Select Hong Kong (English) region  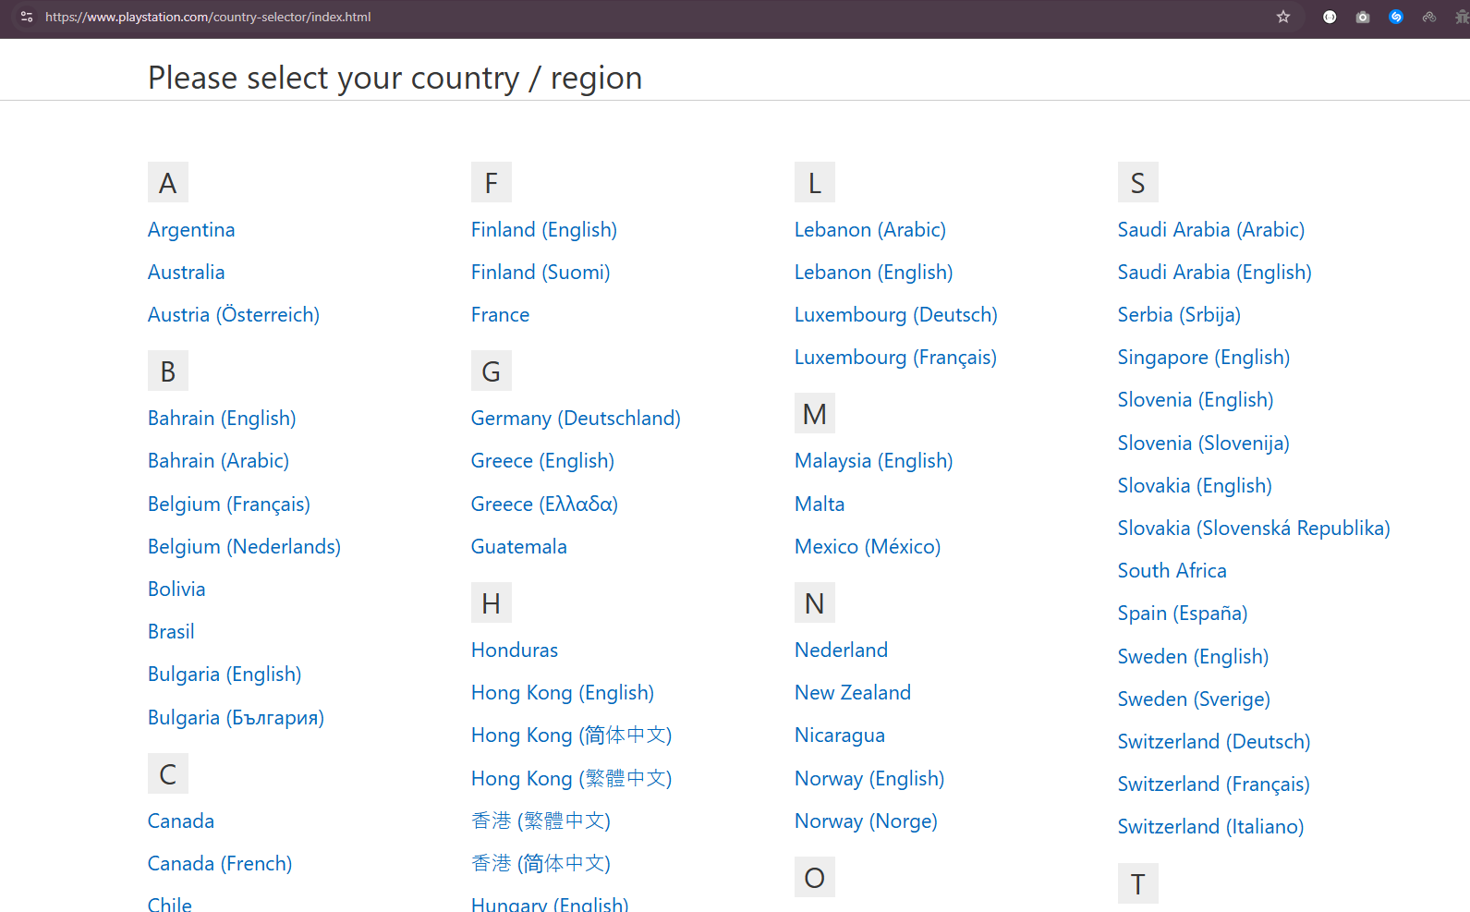pyautogui.click(x=563, y=693)
